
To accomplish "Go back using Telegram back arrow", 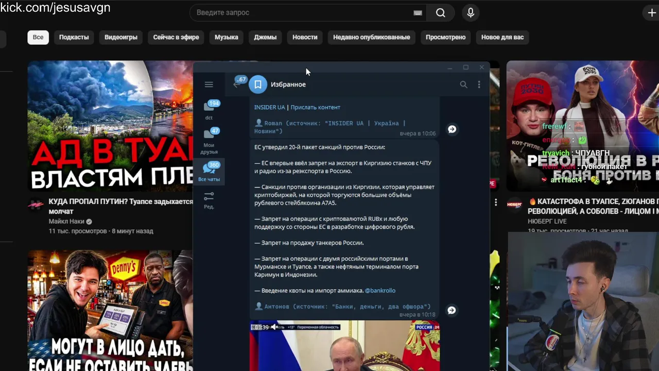I will (x=236, y=85).
